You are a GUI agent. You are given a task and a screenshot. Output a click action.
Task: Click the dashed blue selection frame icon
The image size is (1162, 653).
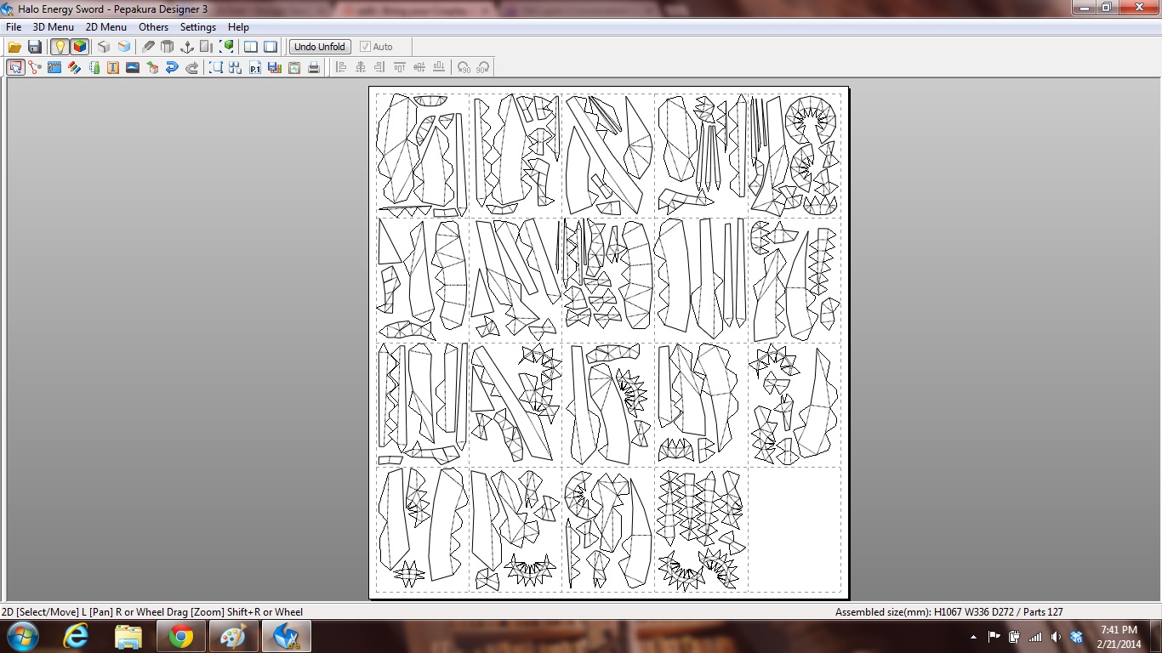coord(216,68)
